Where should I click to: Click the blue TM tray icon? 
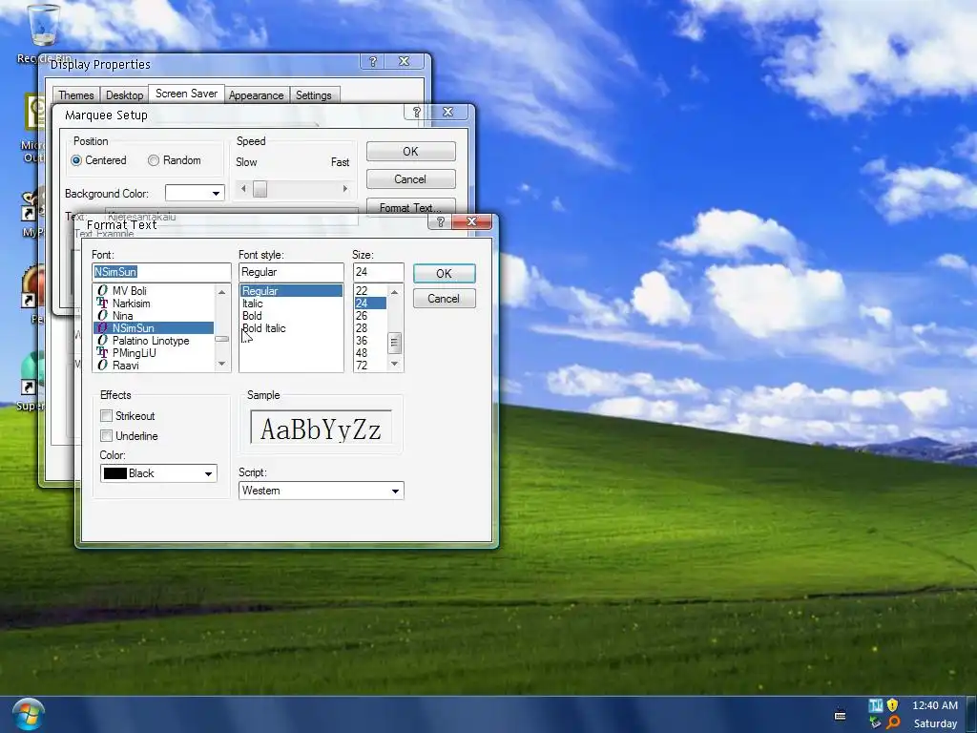876,705
